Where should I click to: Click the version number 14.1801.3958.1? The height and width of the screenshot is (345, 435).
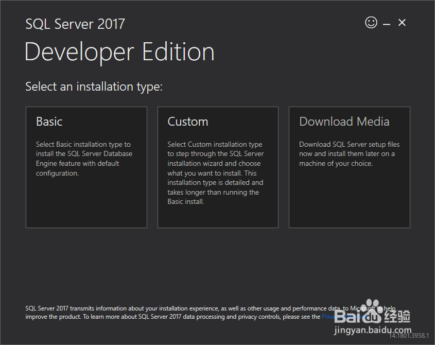point(409,336)
